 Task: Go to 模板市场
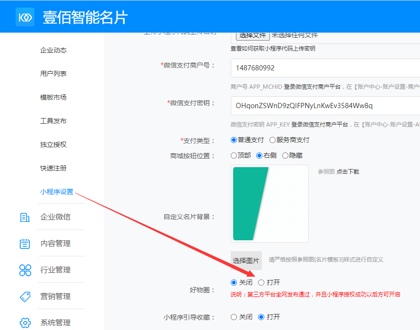pos(53,97)
